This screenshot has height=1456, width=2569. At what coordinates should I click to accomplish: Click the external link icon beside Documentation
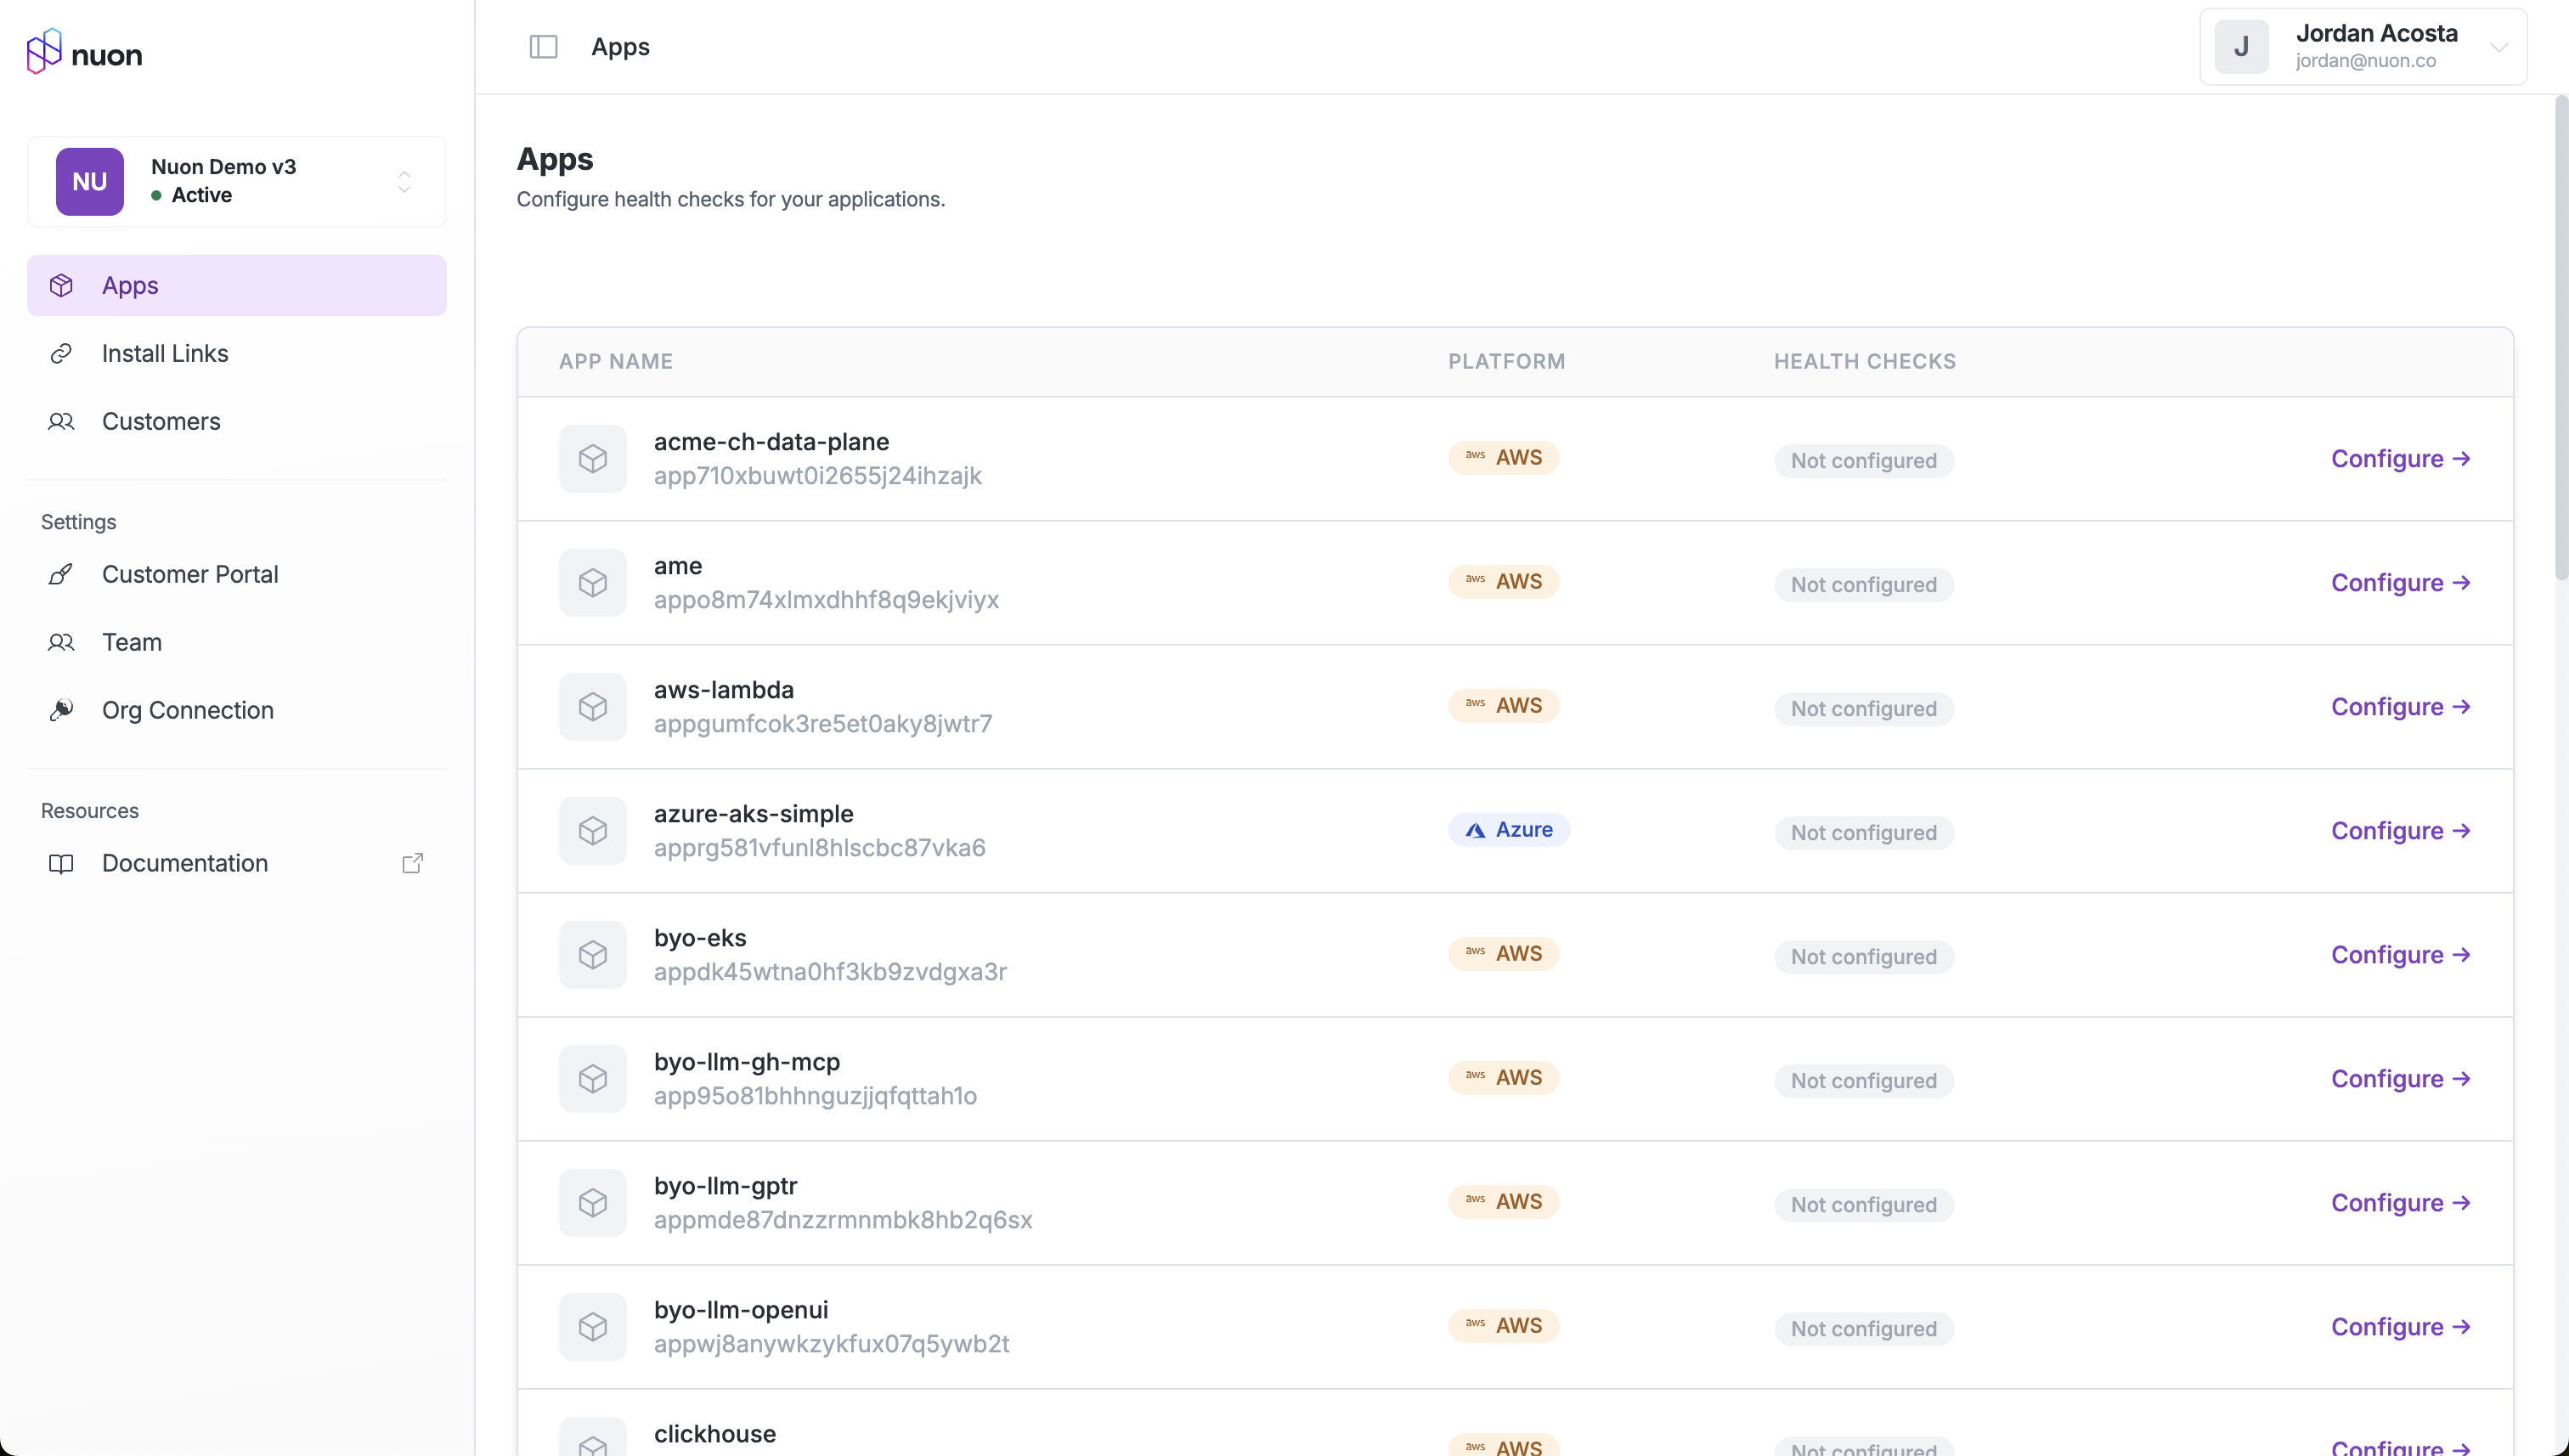(x=412, y=862)
